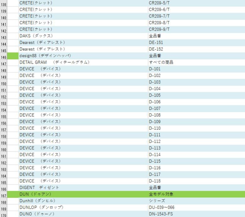
Task: Click the D-106 cell
Action: point(196,102)
